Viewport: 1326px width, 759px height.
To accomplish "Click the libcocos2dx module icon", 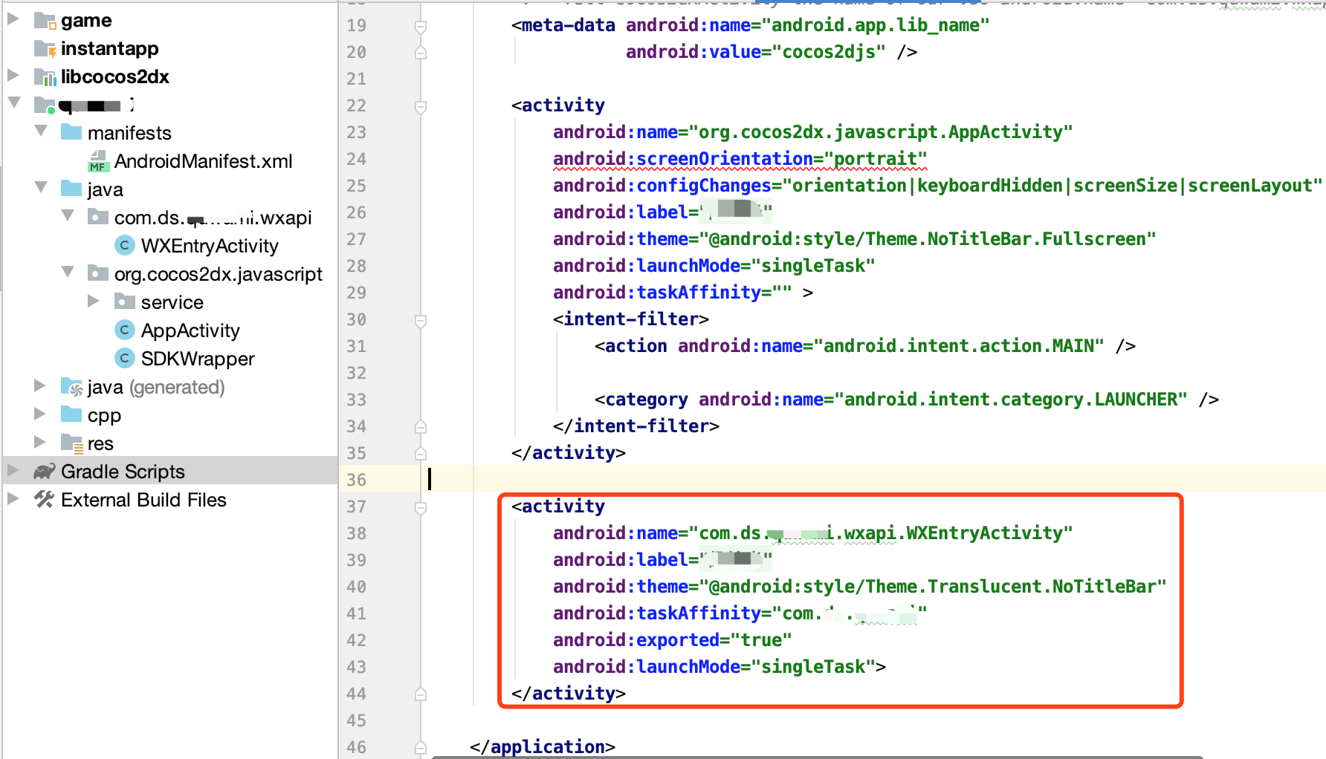I will (45, 76).
